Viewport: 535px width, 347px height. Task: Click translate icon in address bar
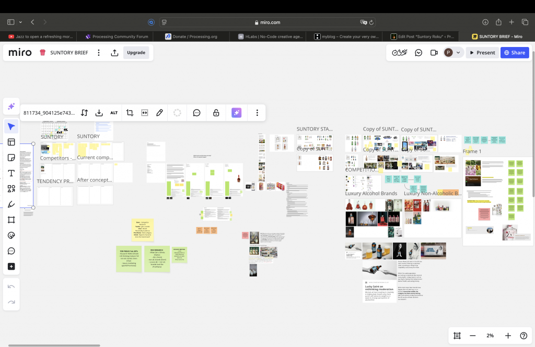364,22
